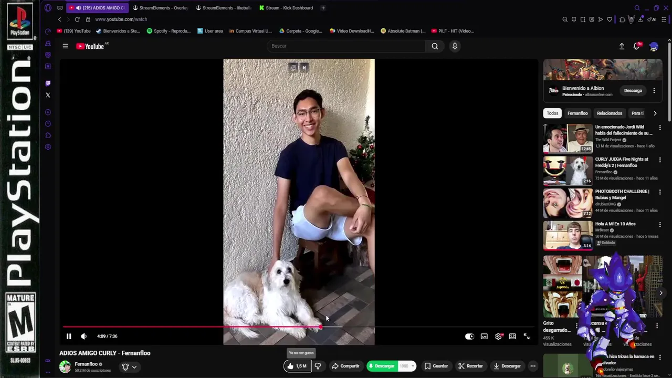Start voice search with the microphone
This screenshot has width=672, height=378.
tap(455, 46)
